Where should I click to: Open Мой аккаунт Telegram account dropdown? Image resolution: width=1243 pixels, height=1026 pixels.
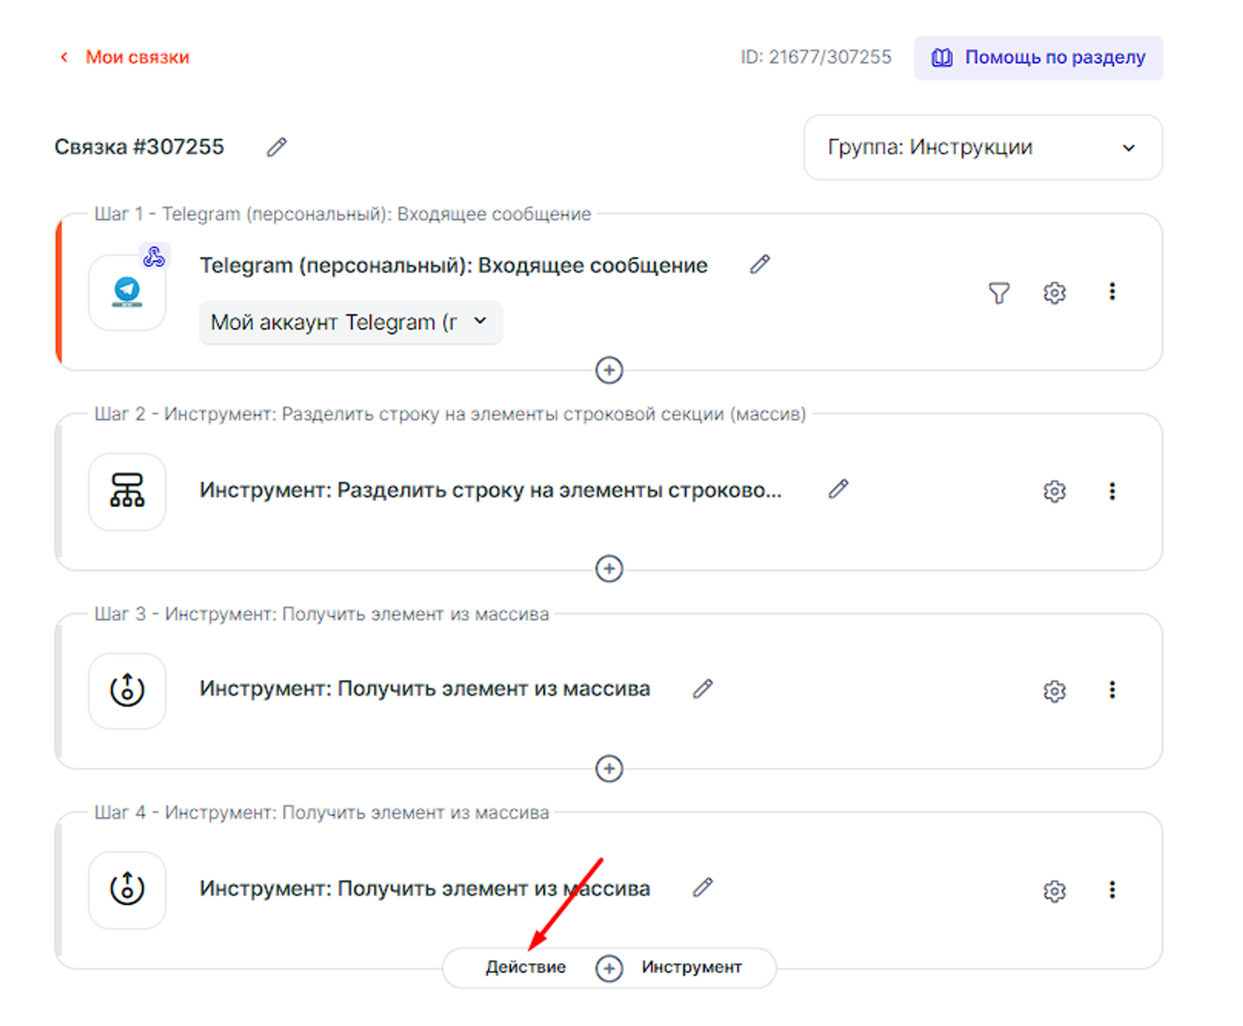(350, 323)
